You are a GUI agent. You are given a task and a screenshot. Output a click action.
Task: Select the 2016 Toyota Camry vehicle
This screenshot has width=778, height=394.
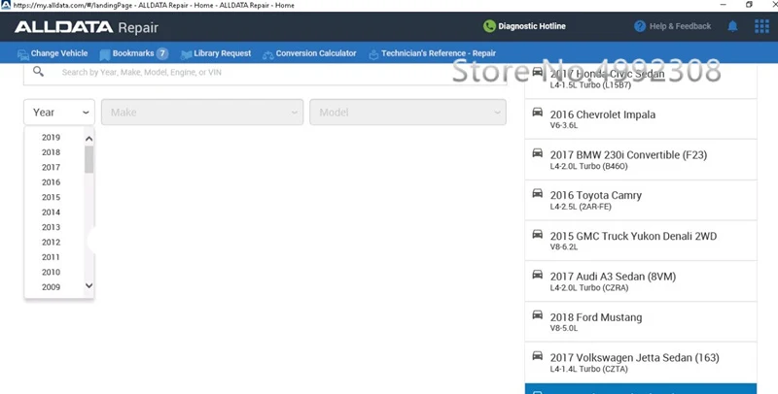(x=641, y=200)
